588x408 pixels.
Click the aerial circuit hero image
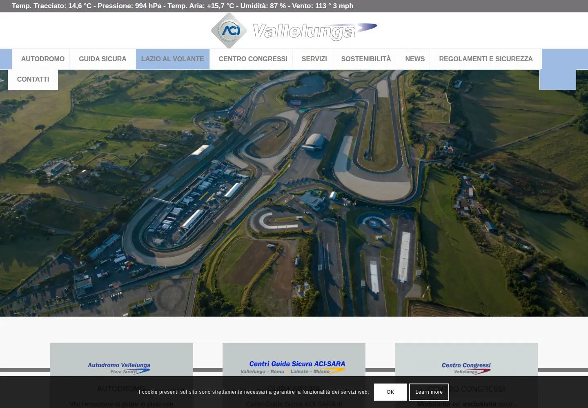[x=294, y=193]
